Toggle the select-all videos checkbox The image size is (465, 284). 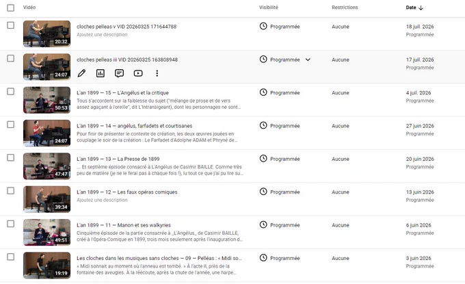[x=11, y=8]
